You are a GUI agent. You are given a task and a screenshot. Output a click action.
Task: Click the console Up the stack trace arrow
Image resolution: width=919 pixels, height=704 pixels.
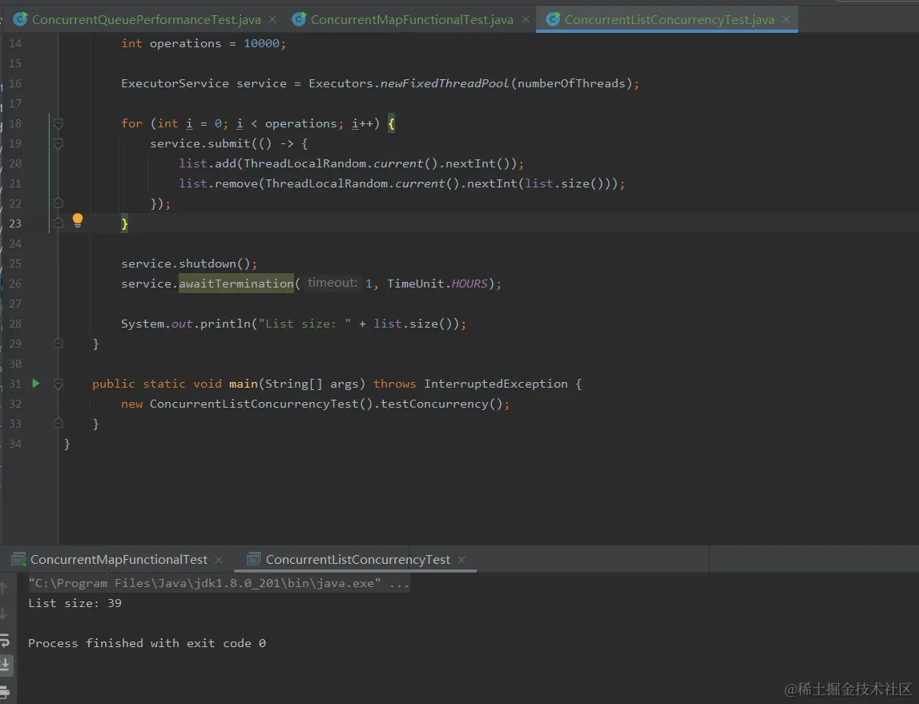tap(4, 587)
